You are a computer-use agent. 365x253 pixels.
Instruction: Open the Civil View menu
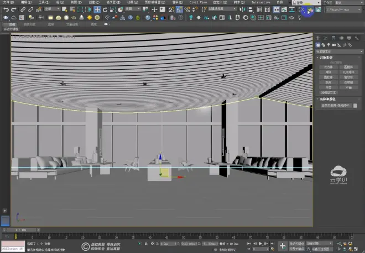pyautogui.click(x=198, y=2)
